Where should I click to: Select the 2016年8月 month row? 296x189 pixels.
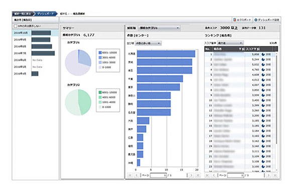(x=36, y=46)
